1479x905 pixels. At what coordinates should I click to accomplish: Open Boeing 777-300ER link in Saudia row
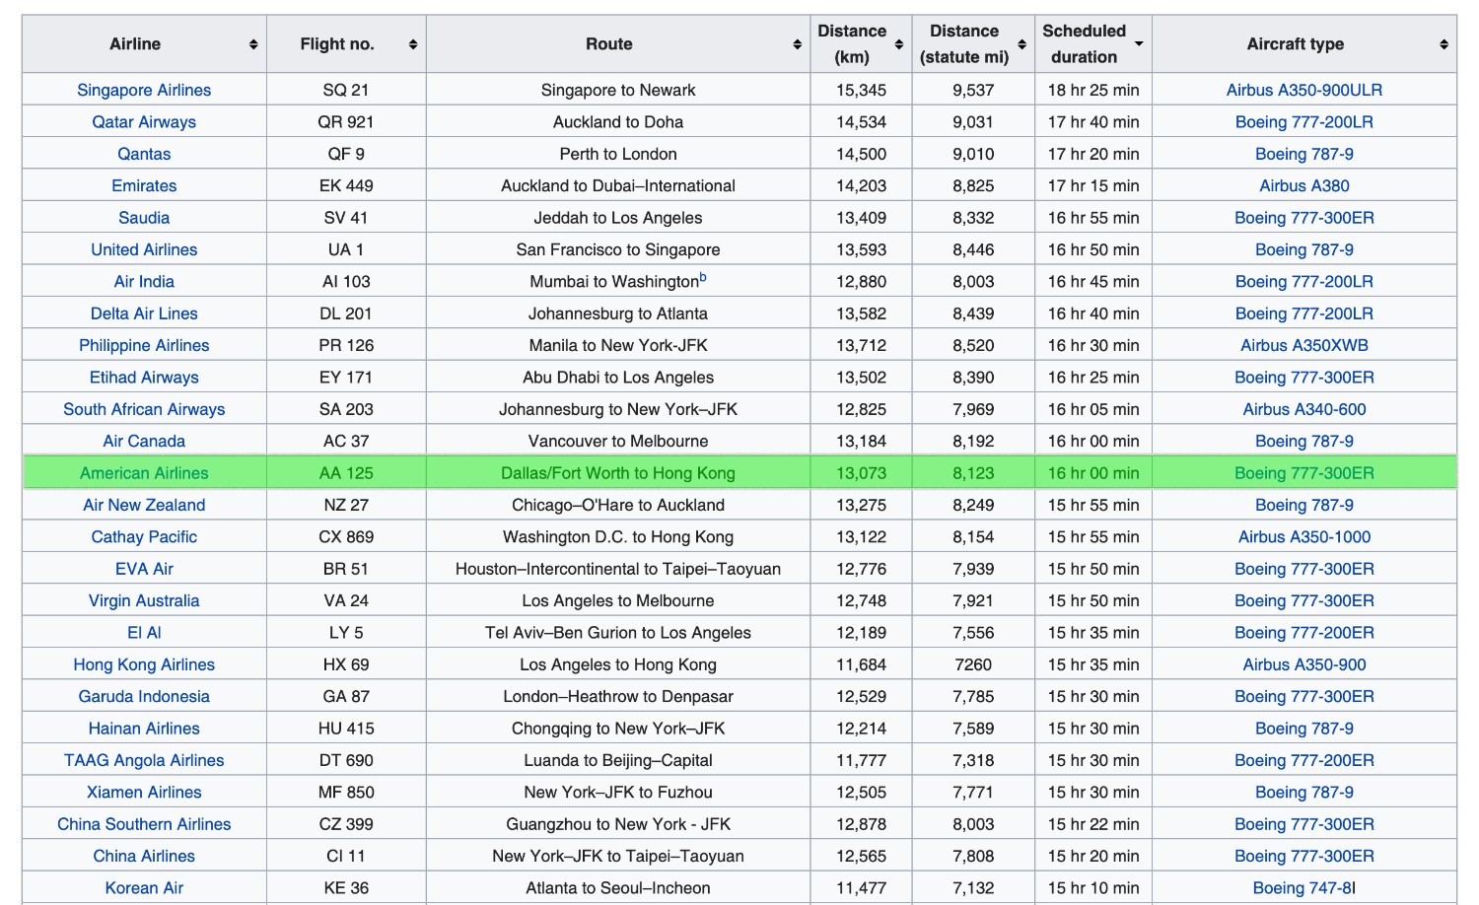(x=1304, y=218)
